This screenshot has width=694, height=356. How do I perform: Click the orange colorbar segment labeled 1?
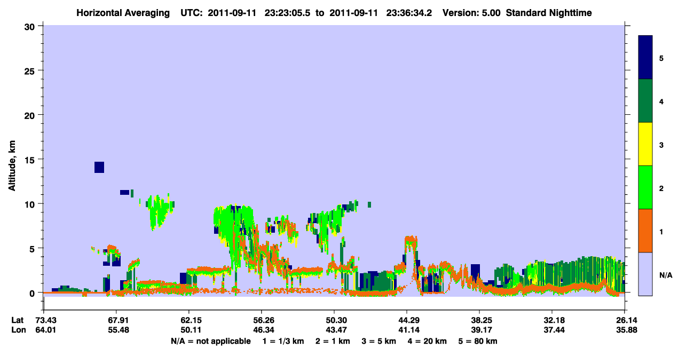tap(645, 231)
